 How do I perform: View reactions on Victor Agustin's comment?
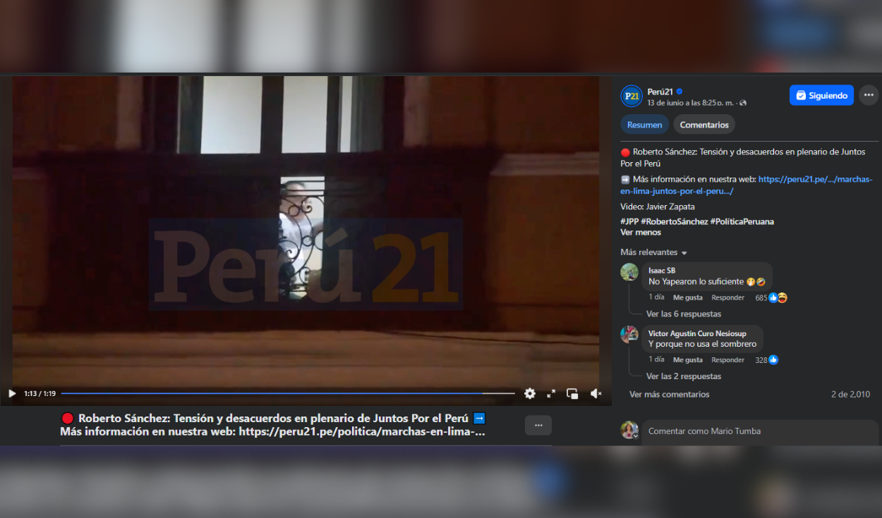tap(767, 359)
